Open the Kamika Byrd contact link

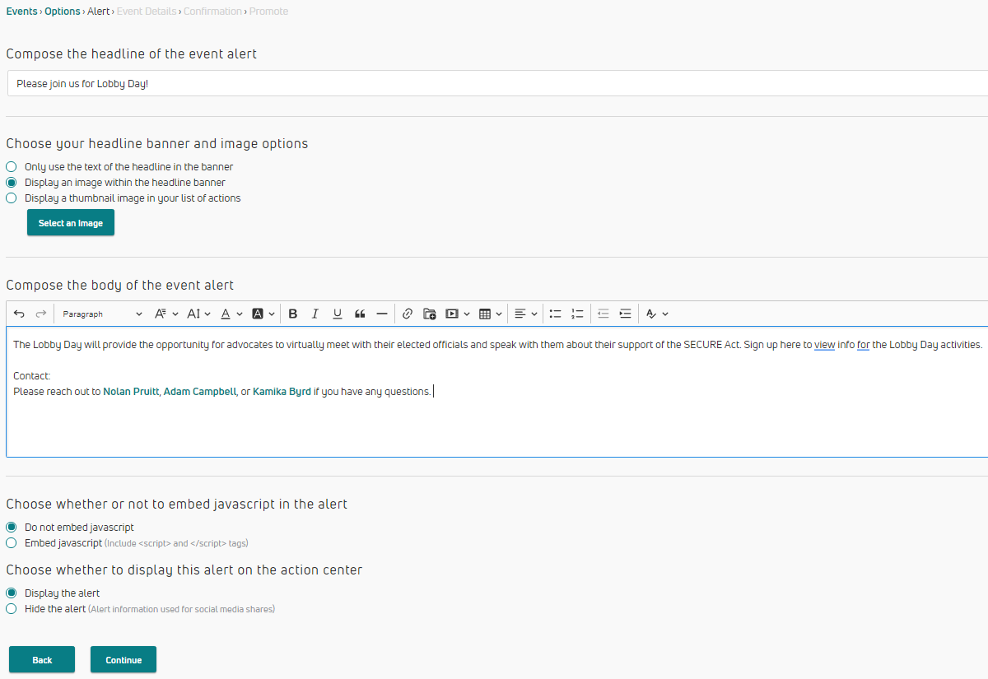coord(282,392)
